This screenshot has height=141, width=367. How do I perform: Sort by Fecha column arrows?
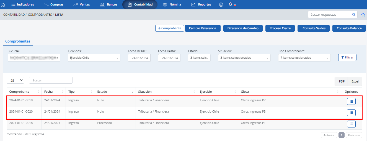63,92
